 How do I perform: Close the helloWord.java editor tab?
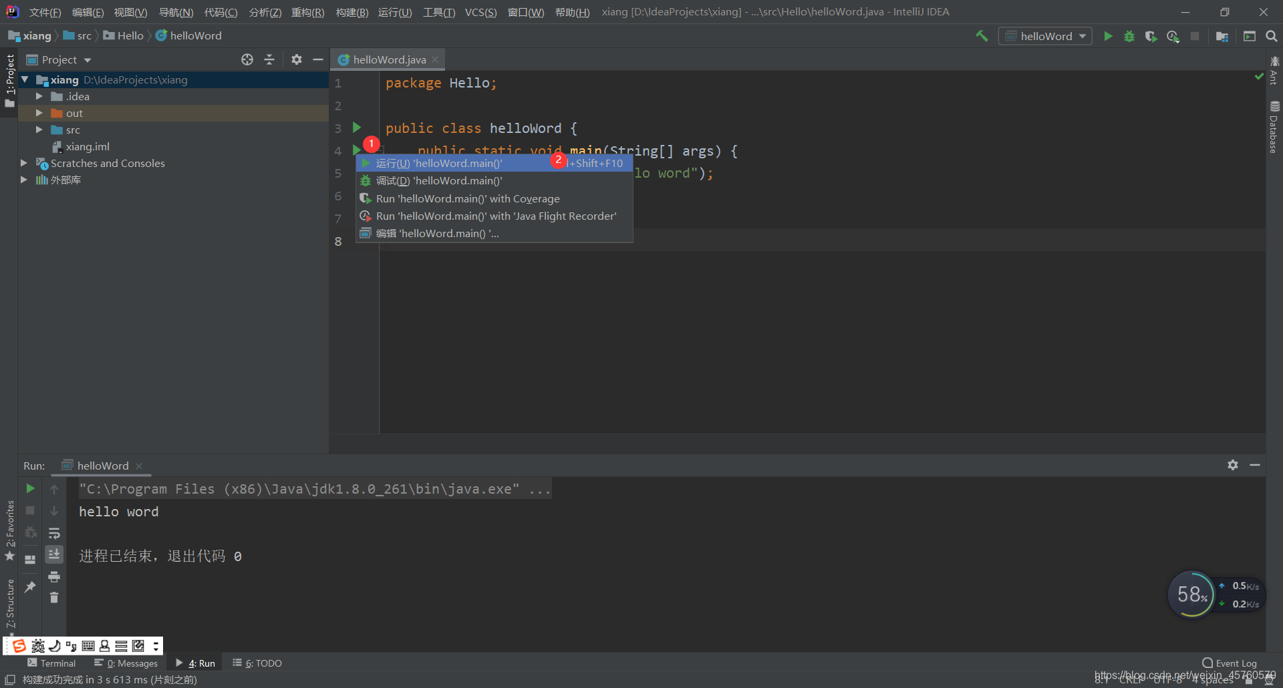(x=436, y=59)
